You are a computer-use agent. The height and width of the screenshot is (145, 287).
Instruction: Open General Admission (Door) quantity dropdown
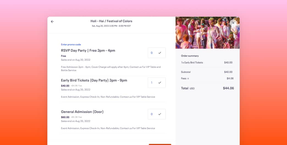click(157, 114)
